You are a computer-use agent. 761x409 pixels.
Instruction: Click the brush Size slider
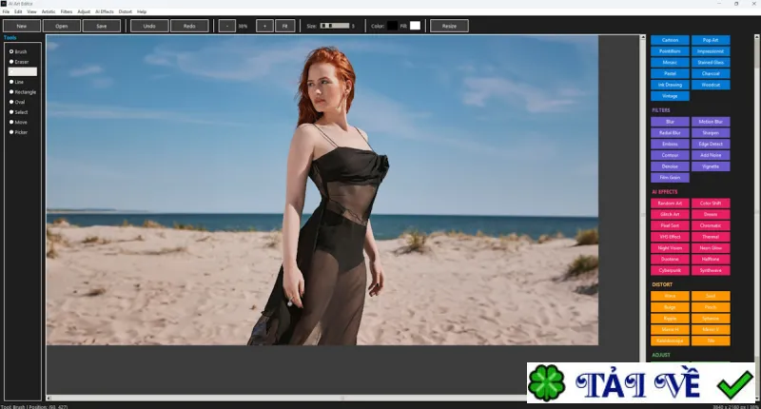(x=335, y=26)
